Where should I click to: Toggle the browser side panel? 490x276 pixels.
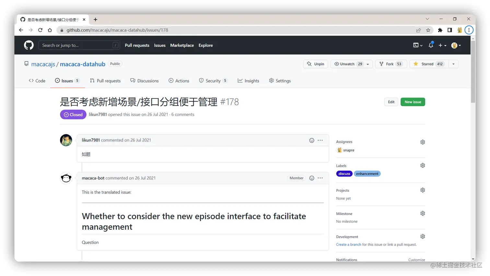tap(450, 30)
